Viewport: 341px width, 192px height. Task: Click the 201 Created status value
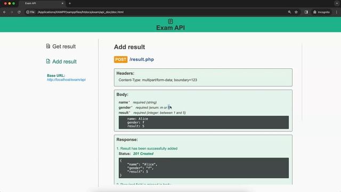(143, 154)
